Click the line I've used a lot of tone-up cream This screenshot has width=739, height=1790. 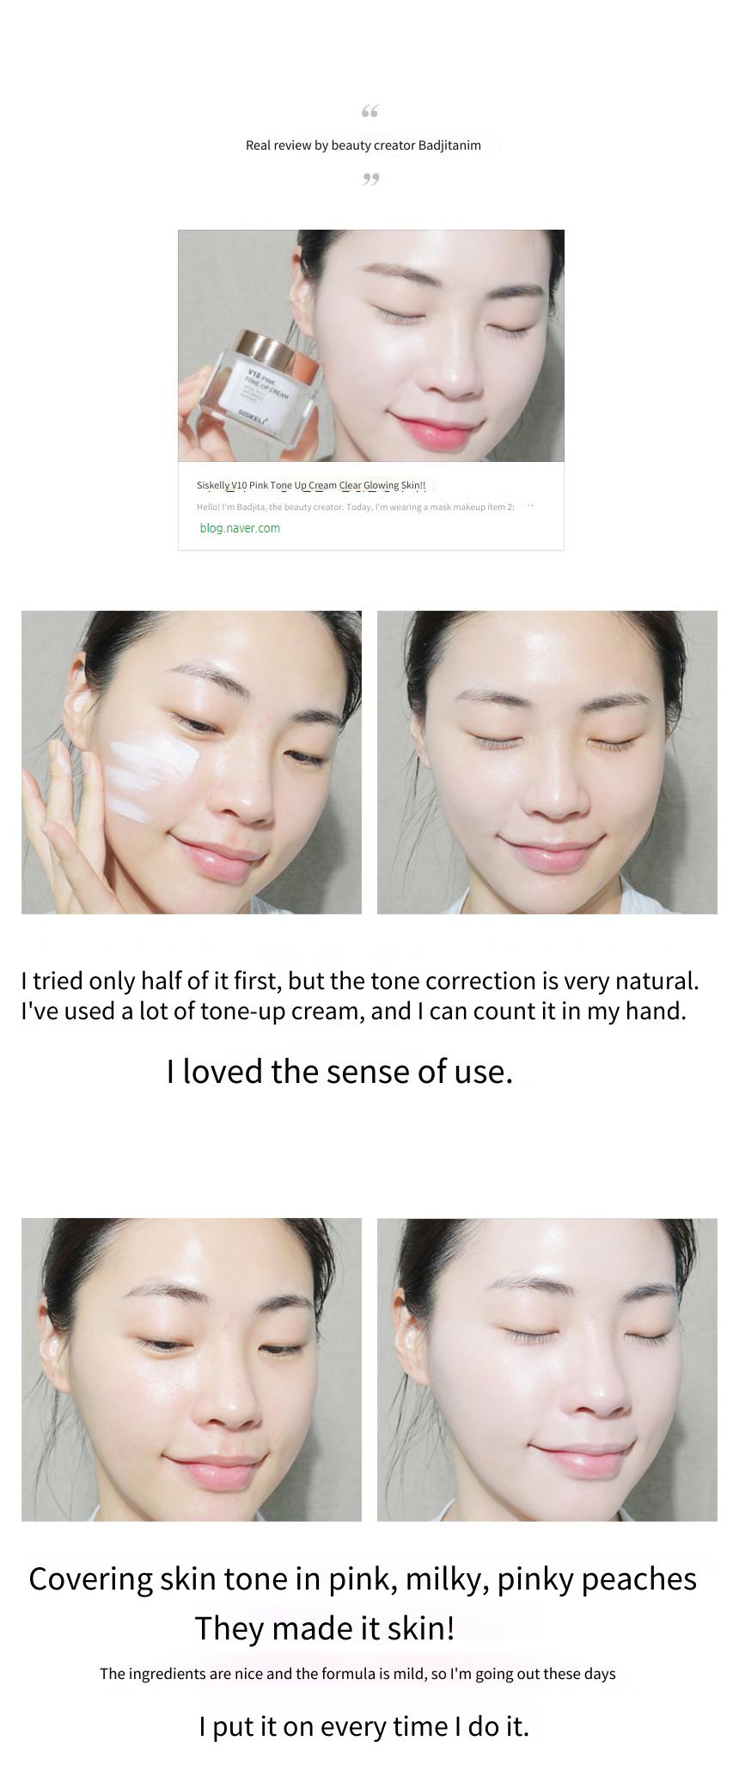coord(354,1011)
